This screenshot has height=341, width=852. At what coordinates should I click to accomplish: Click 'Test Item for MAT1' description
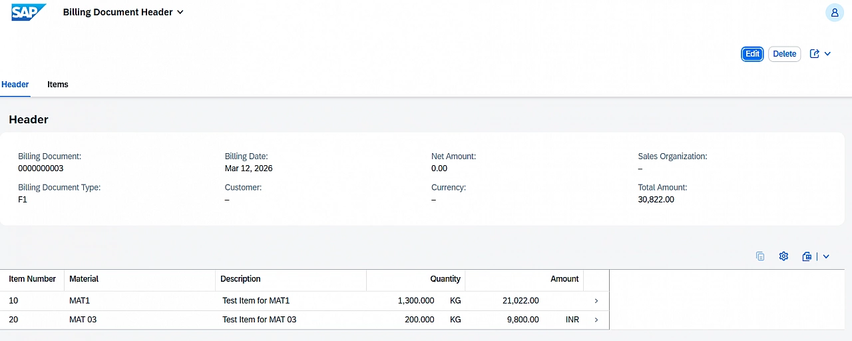[x=256, y=301]
